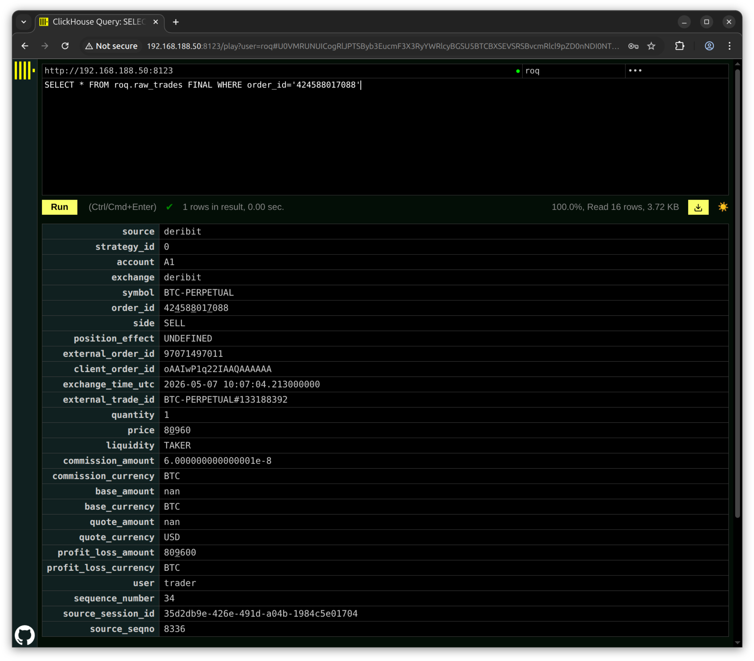Select the liquidity value TAKER

point(177,446)
